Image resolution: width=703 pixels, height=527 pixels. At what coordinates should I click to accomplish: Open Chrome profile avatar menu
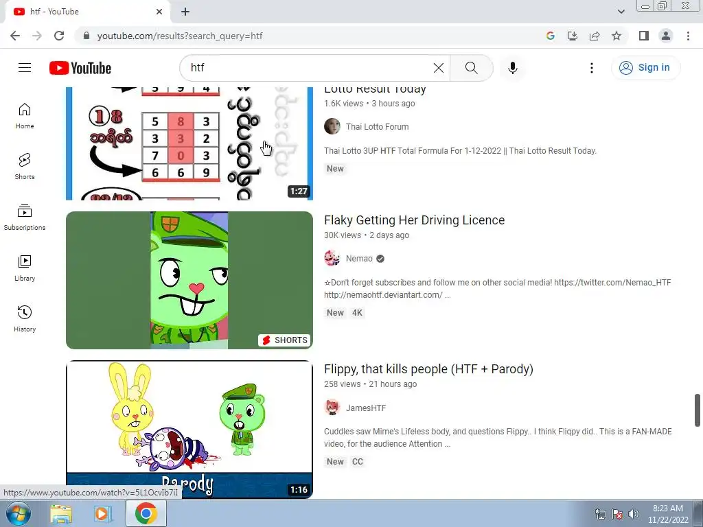666,36
